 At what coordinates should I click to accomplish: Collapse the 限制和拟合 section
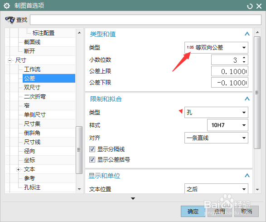pos(247,99)
